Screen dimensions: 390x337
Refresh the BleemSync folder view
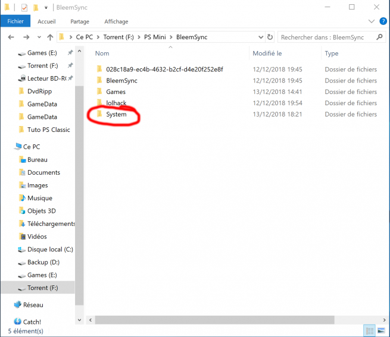pos(270,37)
